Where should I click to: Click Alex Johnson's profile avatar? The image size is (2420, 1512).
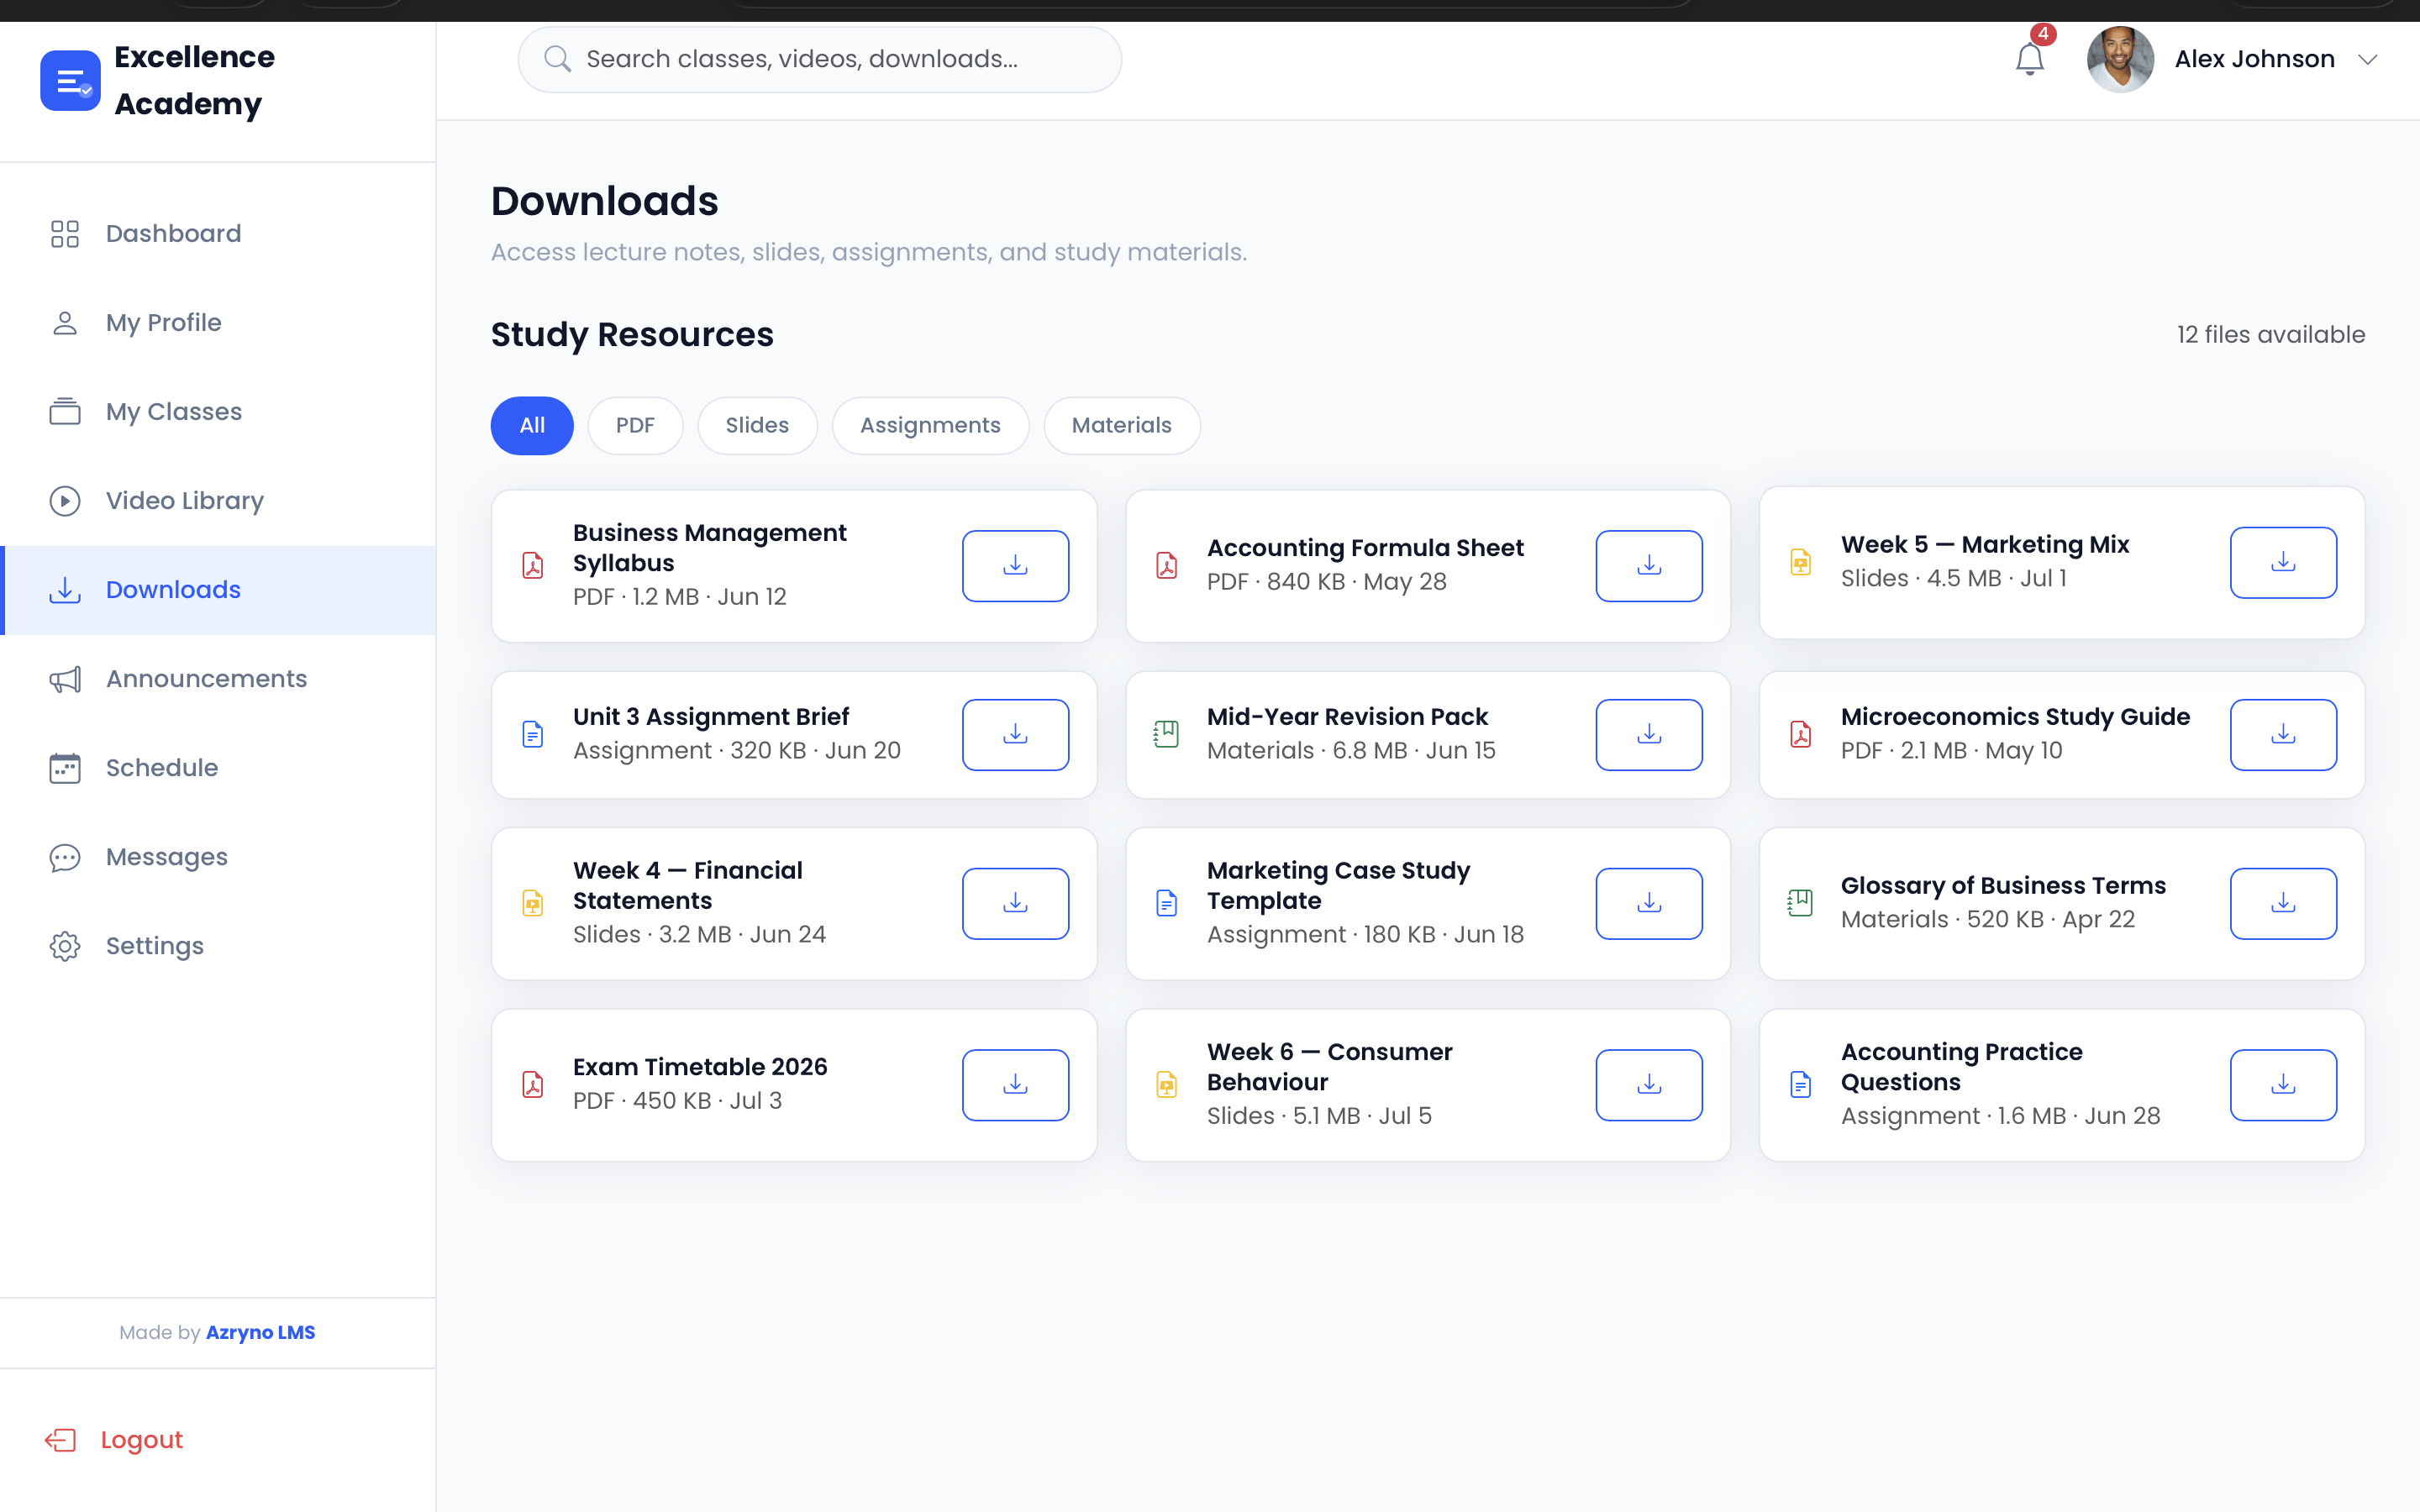[2120, 59]
